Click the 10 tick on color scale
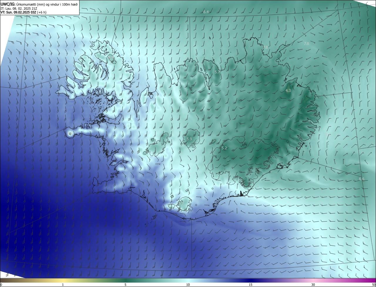Screen dimensions: 376x287 click(x=188, y=285)
